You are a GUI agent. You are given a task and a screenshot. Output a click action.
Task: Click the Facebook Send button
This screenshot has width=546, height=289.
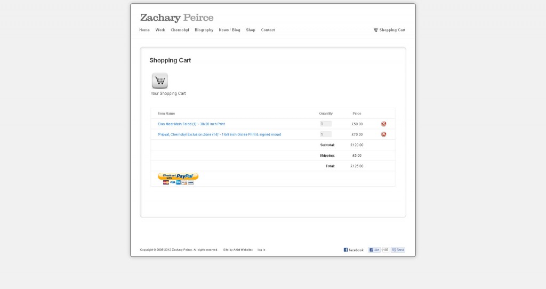coord(398,250)
